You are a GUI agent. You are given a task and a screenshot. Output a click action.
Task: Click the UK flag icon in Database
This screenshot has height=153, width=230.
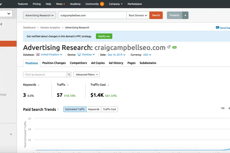point(38,55)
